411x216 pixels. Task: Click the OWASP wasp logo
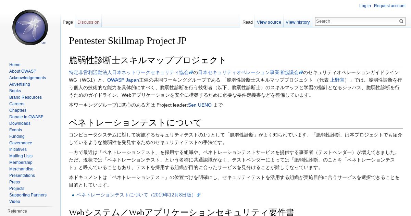coord(30,27)
